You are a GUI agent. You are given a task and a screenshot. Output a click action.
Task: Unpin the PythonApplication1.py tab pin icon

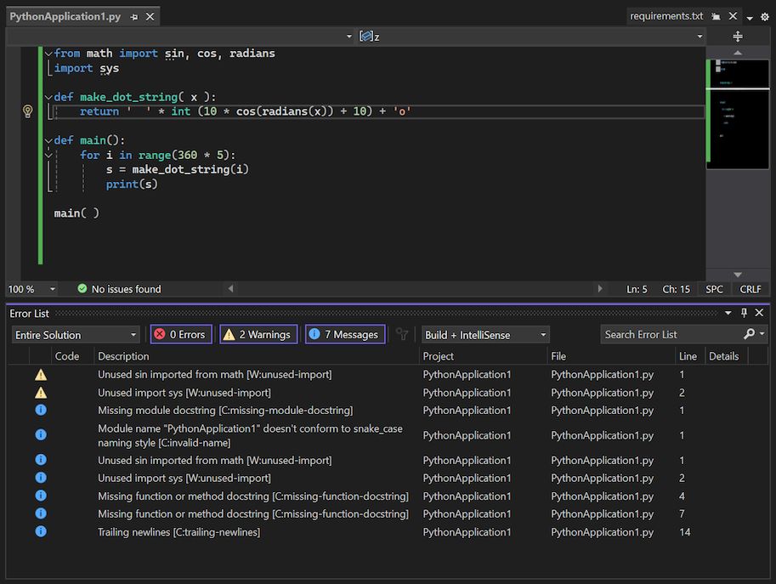tap(133, 15)
